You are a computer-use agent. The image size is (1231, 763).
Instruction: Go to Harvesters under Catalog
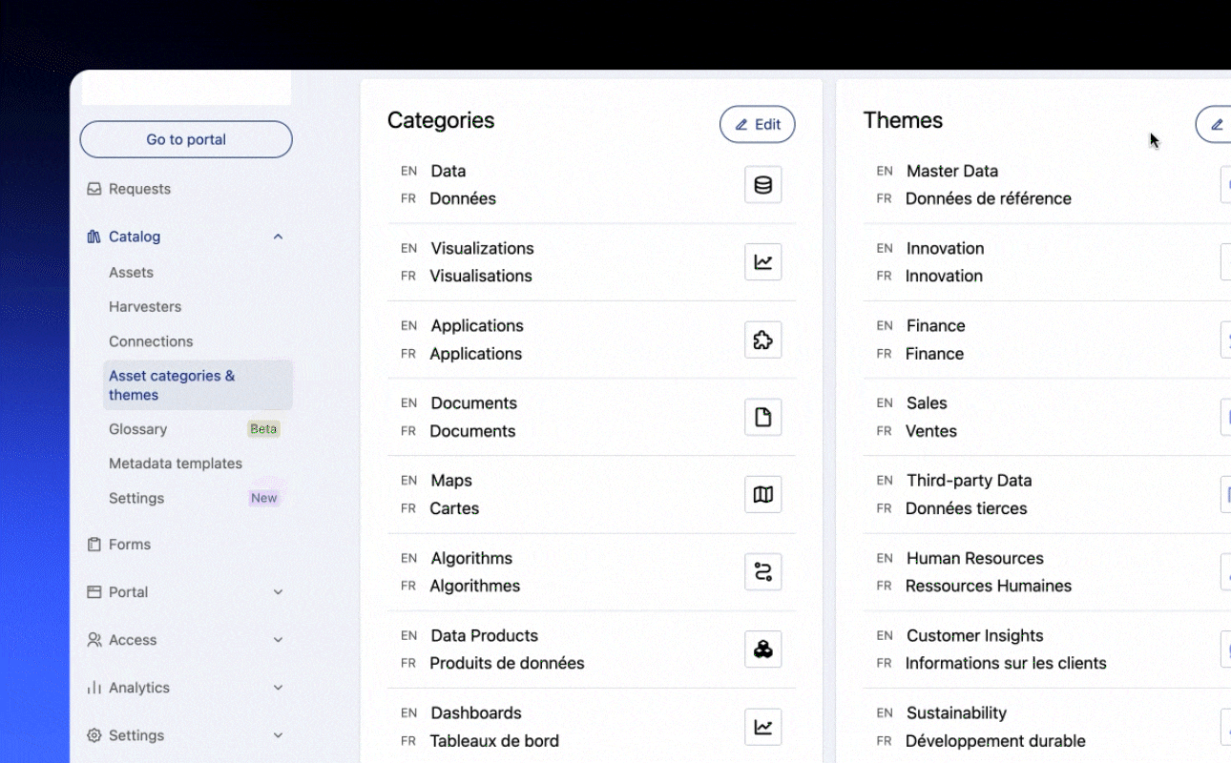pos(145,307)
